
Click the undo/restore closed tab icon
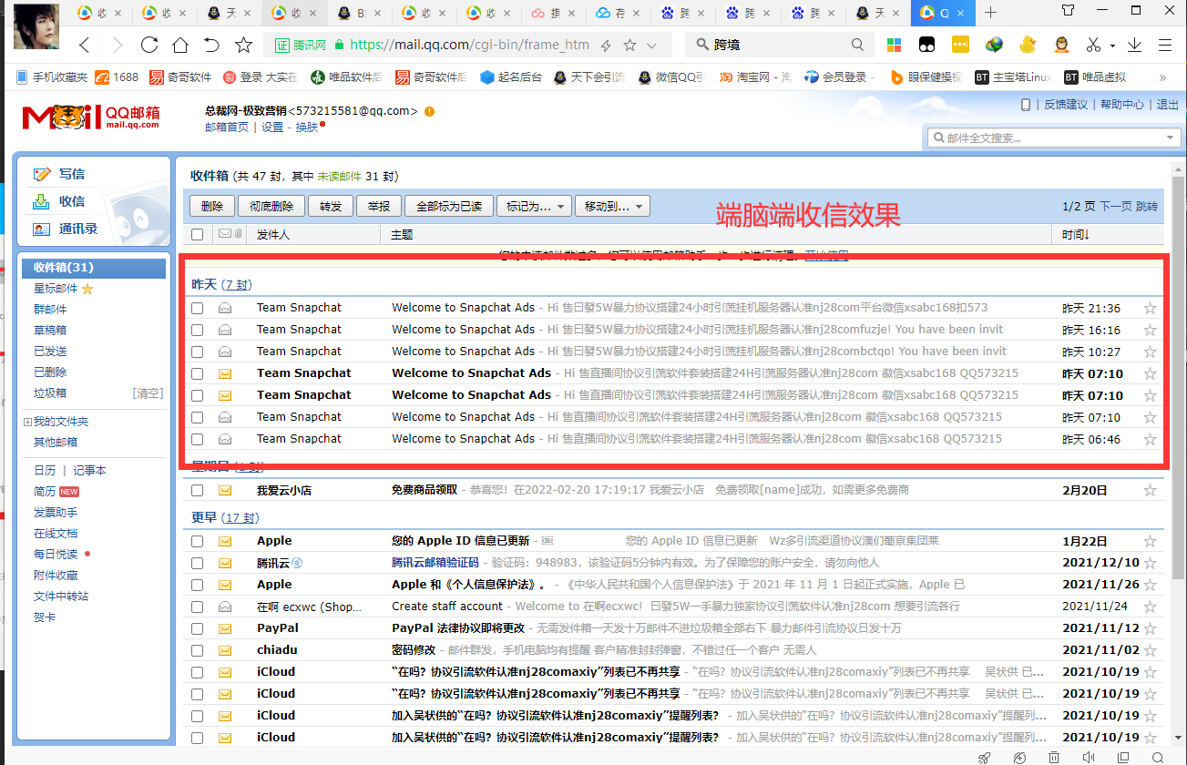211,45
